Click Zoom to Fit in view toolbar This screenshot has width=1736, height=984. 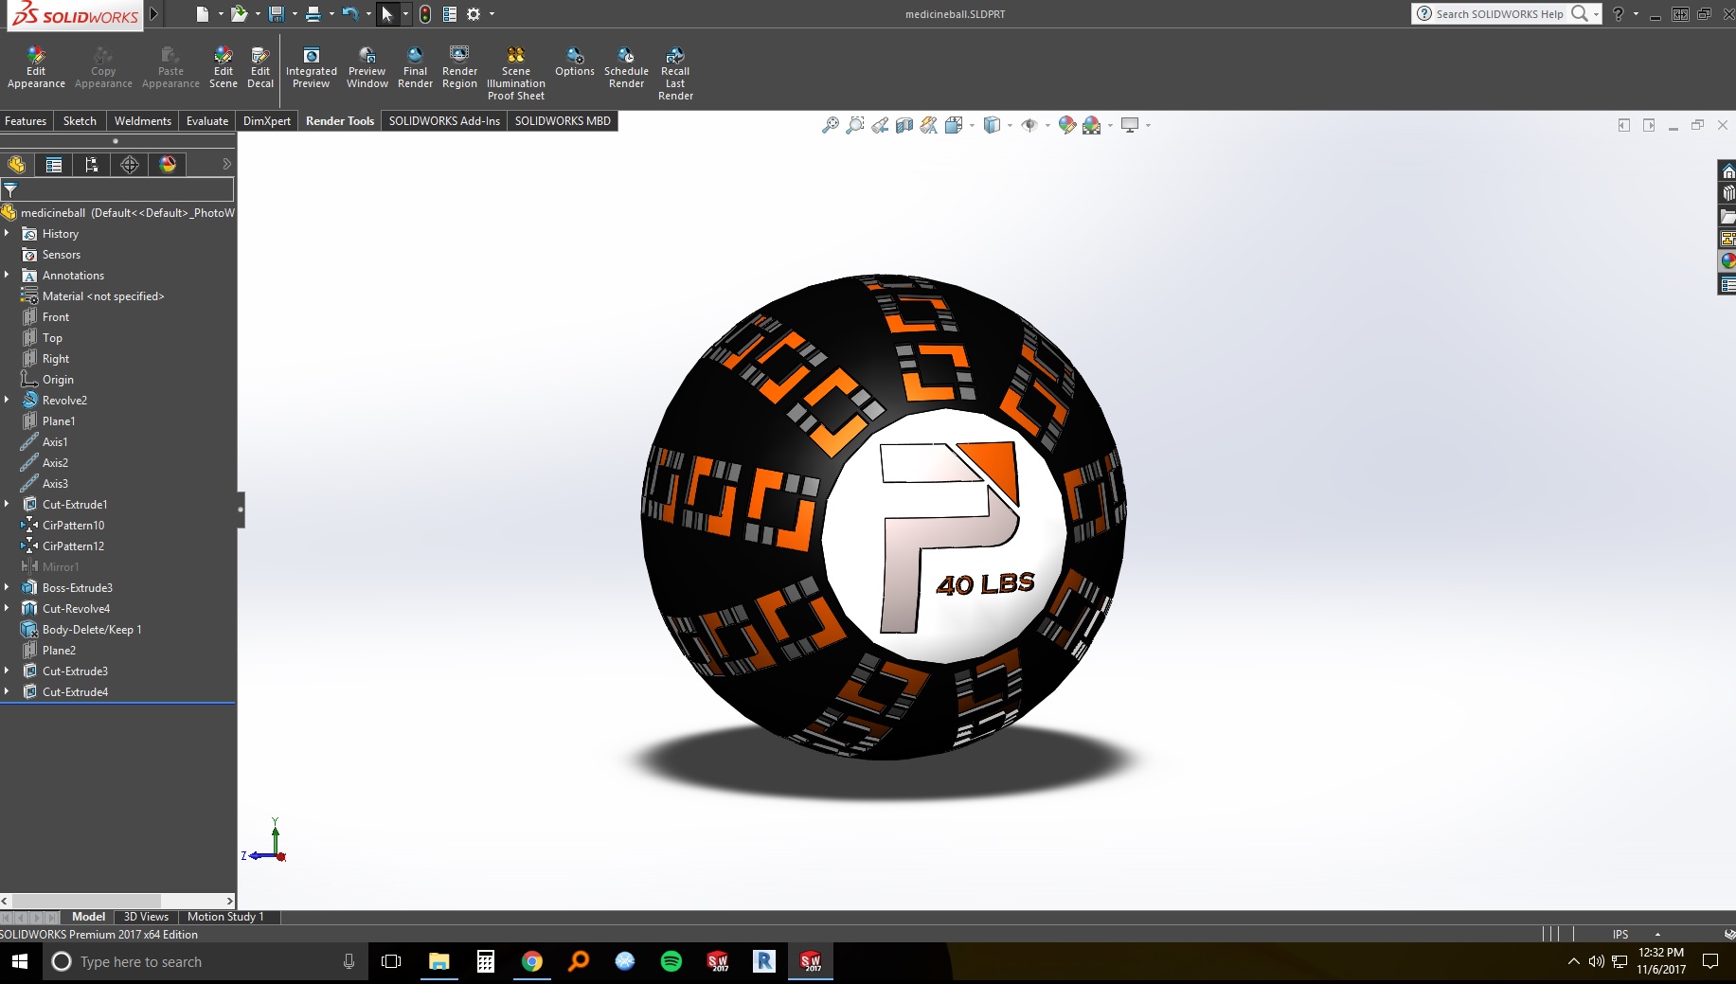(x=831, y=125)
